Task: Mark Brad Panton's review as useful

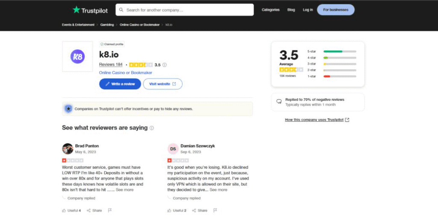Action: coord(71,210)
